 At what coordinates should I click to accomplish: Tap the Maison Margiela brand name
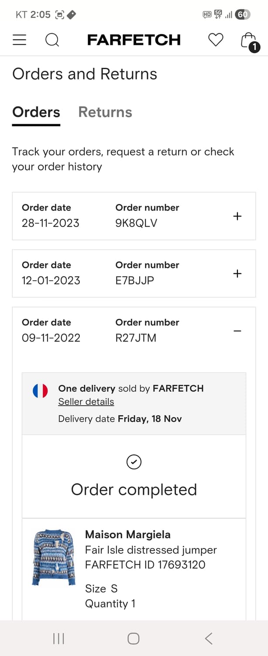127,534
